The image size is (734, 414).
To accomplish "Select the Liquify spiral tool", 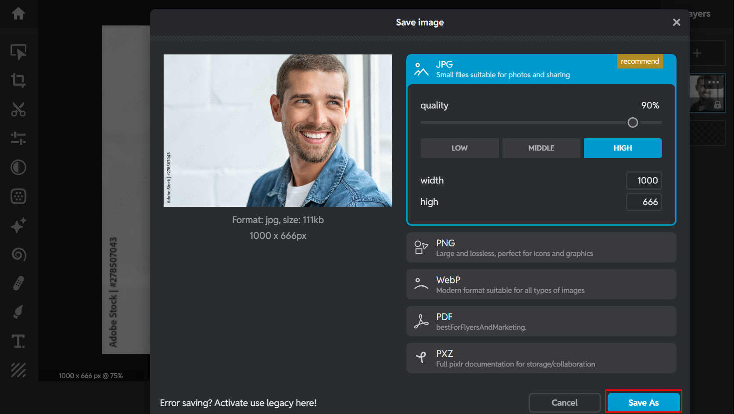I will pos(18,255).
